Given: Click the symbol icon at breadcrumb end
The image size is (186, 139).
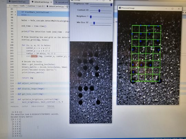Looking at the screenshot, I should (x=67, y=7).
